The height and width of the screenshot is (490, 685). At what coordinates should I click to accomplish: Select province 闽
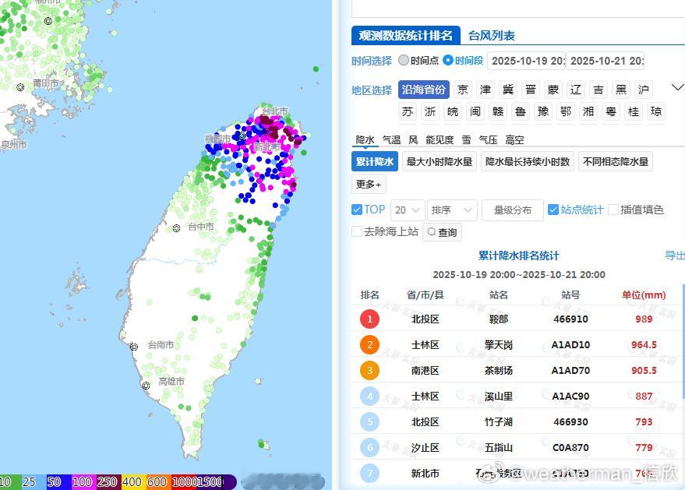[475, 112]
